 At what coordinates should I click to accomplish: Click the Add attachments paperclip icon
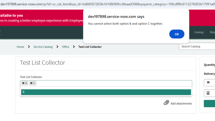pos(166,103)
